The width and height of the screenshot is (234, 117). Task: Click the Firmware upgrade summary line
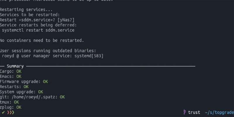24,81
